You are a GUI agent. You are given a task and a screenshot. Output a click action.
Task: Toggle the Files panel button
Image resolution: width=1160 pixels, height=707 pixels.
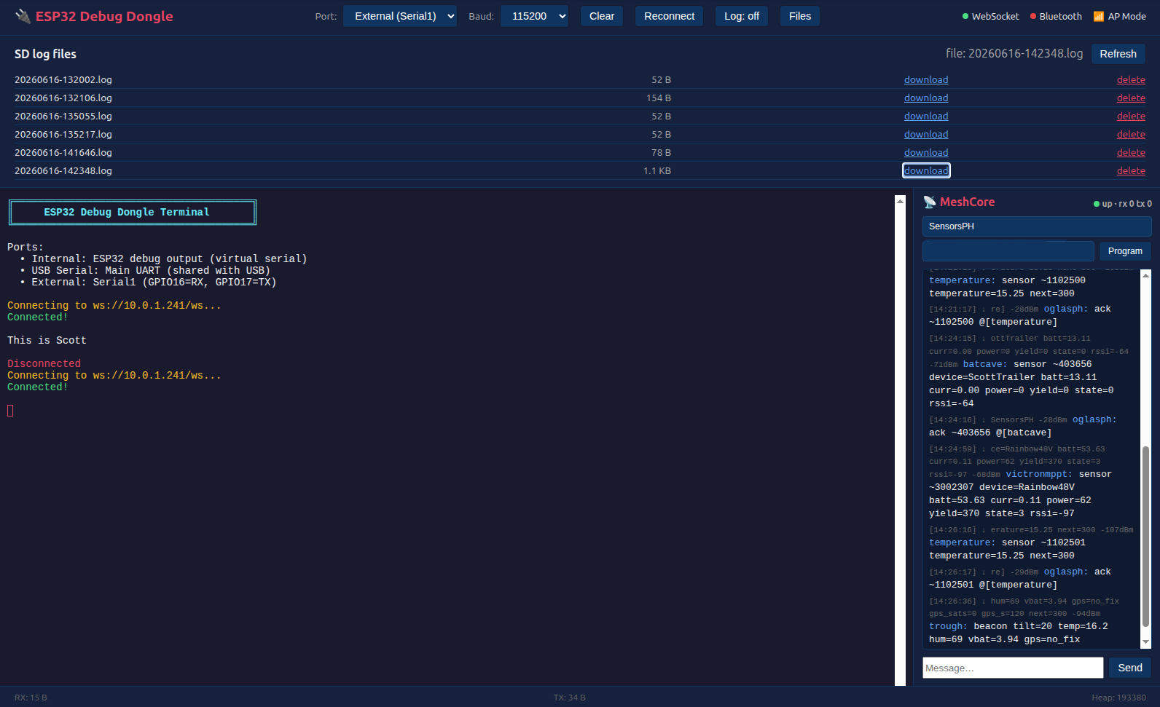[800, 16]
